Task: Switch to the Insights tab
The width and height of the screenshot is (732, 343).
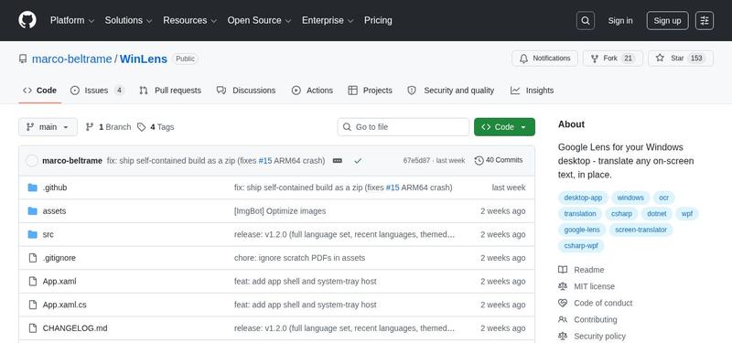Action: click(x=533, y=91)
